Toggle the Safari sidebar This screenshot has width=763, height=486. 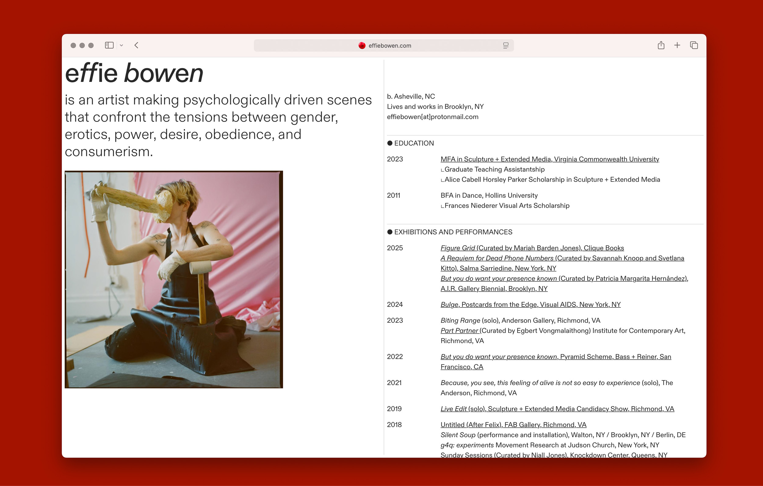(x=109, y=45)
